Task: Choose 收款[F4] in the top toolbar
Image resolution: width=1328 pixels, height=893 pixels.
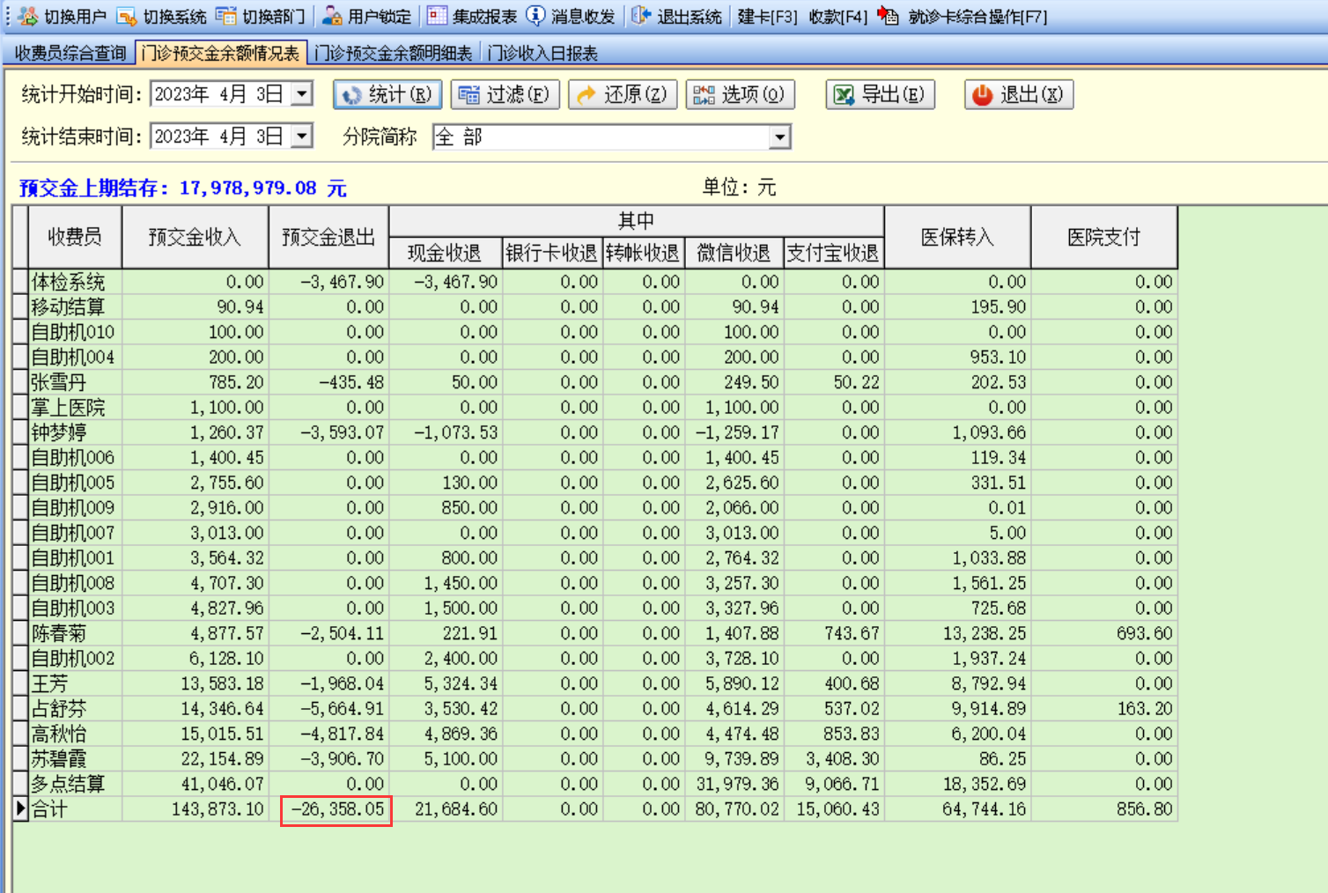Action: [x=837, y=17]
